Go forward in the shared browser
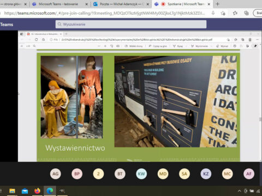Screen dimensions: 262x196 point(29,39)
